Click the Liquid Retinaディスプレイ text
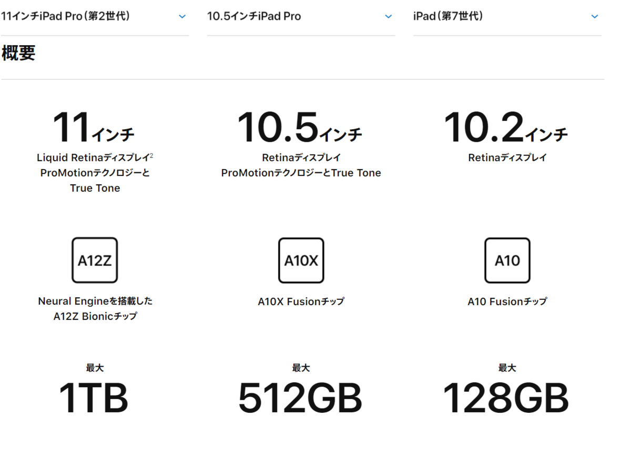The width and height of the screenshot is (631, 458). [93, 158]
